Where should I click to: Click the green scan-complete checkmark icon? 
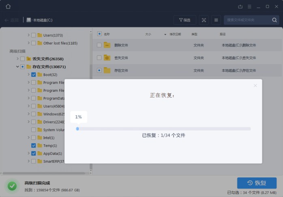click(x=12, y=186)
